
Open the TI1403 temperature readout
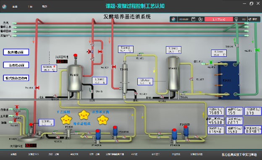173,50
